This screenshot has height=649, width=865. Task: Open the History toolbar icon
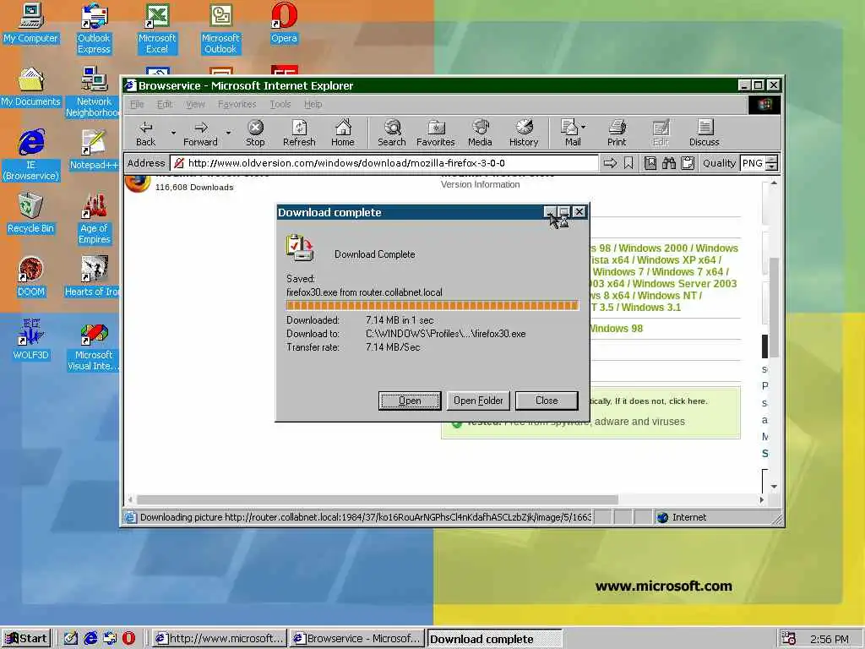pyautogui.click(x=524, y=133)
